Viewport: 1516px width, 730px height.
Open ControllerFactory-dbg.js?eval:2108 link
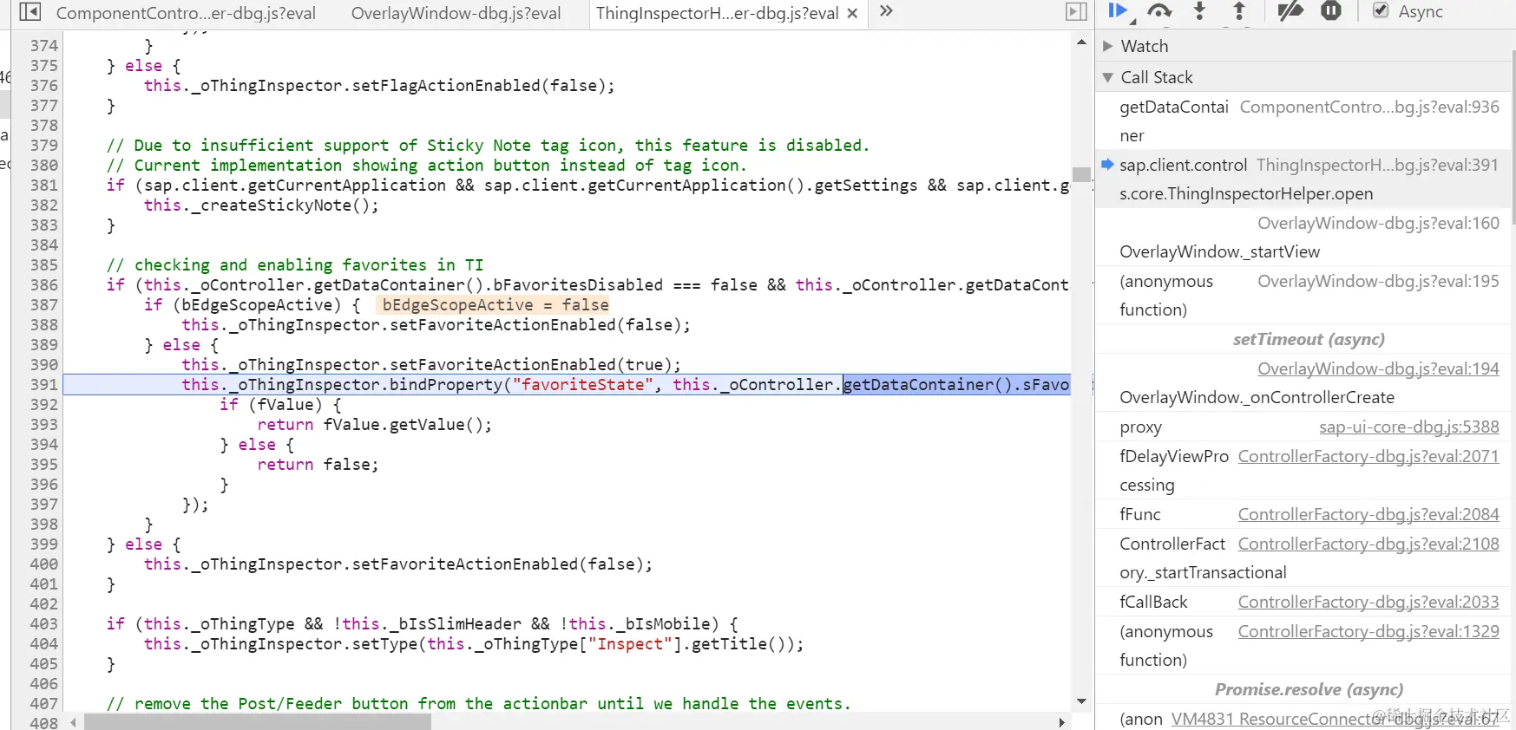1368,544
